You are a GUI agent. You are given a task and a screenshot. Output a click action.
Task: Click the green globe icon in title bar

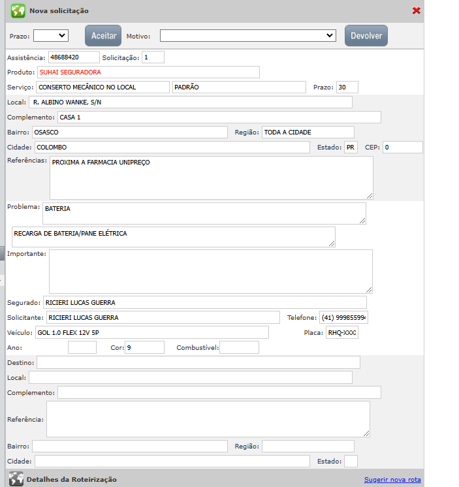point(18,11)
